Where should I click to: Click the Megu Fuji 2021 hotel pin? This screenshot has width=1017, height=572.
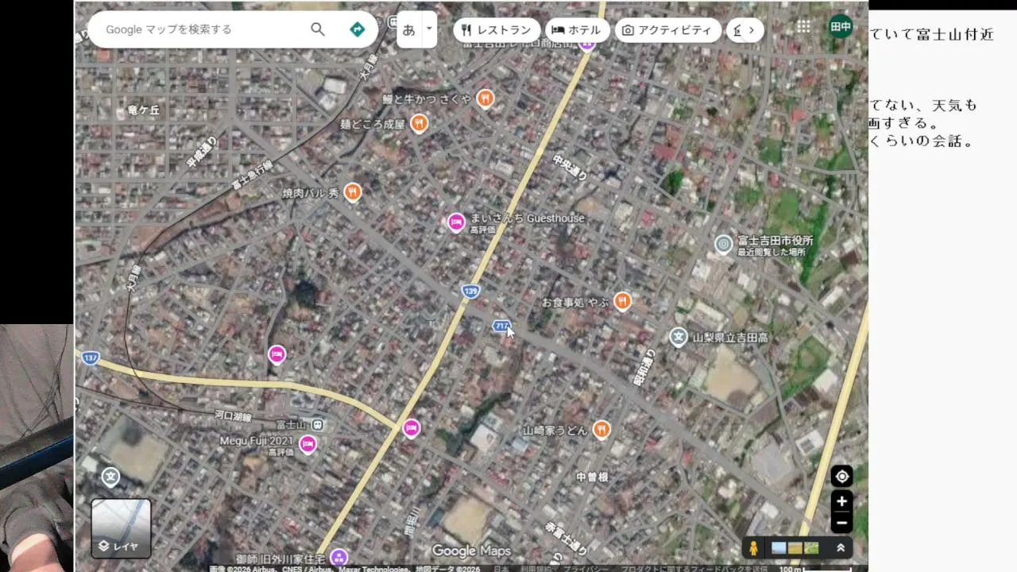307,445
